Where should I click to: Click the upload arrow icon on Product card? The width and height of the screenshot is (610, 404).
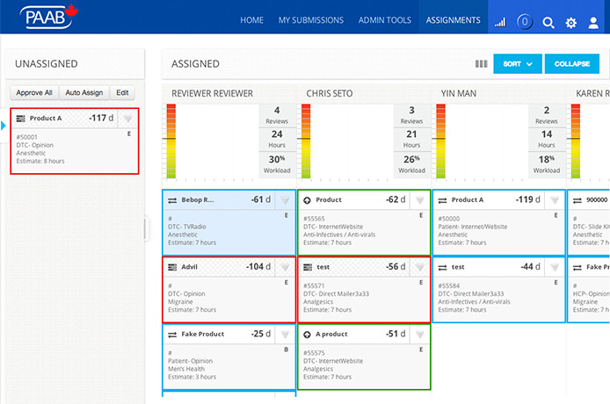point(306,200)
